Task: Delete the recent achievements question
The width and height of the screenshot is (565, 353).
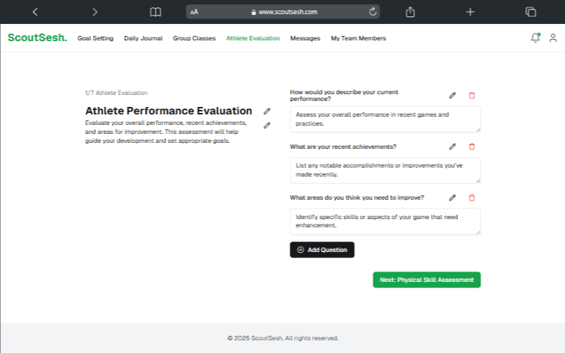Action: pos(471,147)
